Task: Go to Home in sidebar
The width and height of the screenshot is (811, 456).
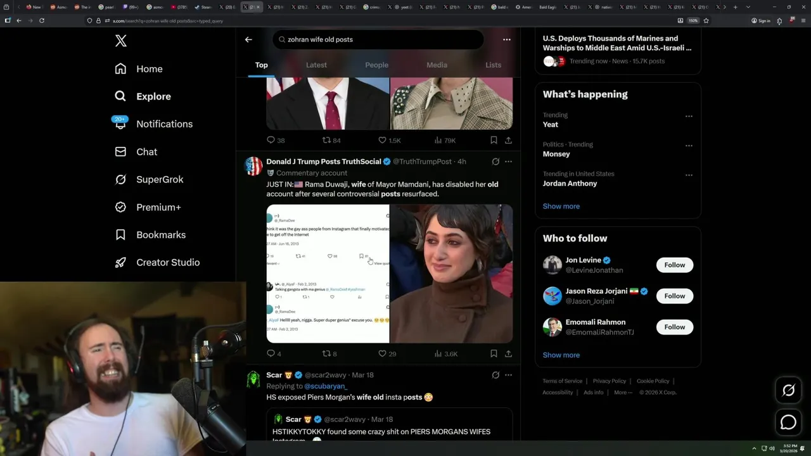Action: point(139,69)
